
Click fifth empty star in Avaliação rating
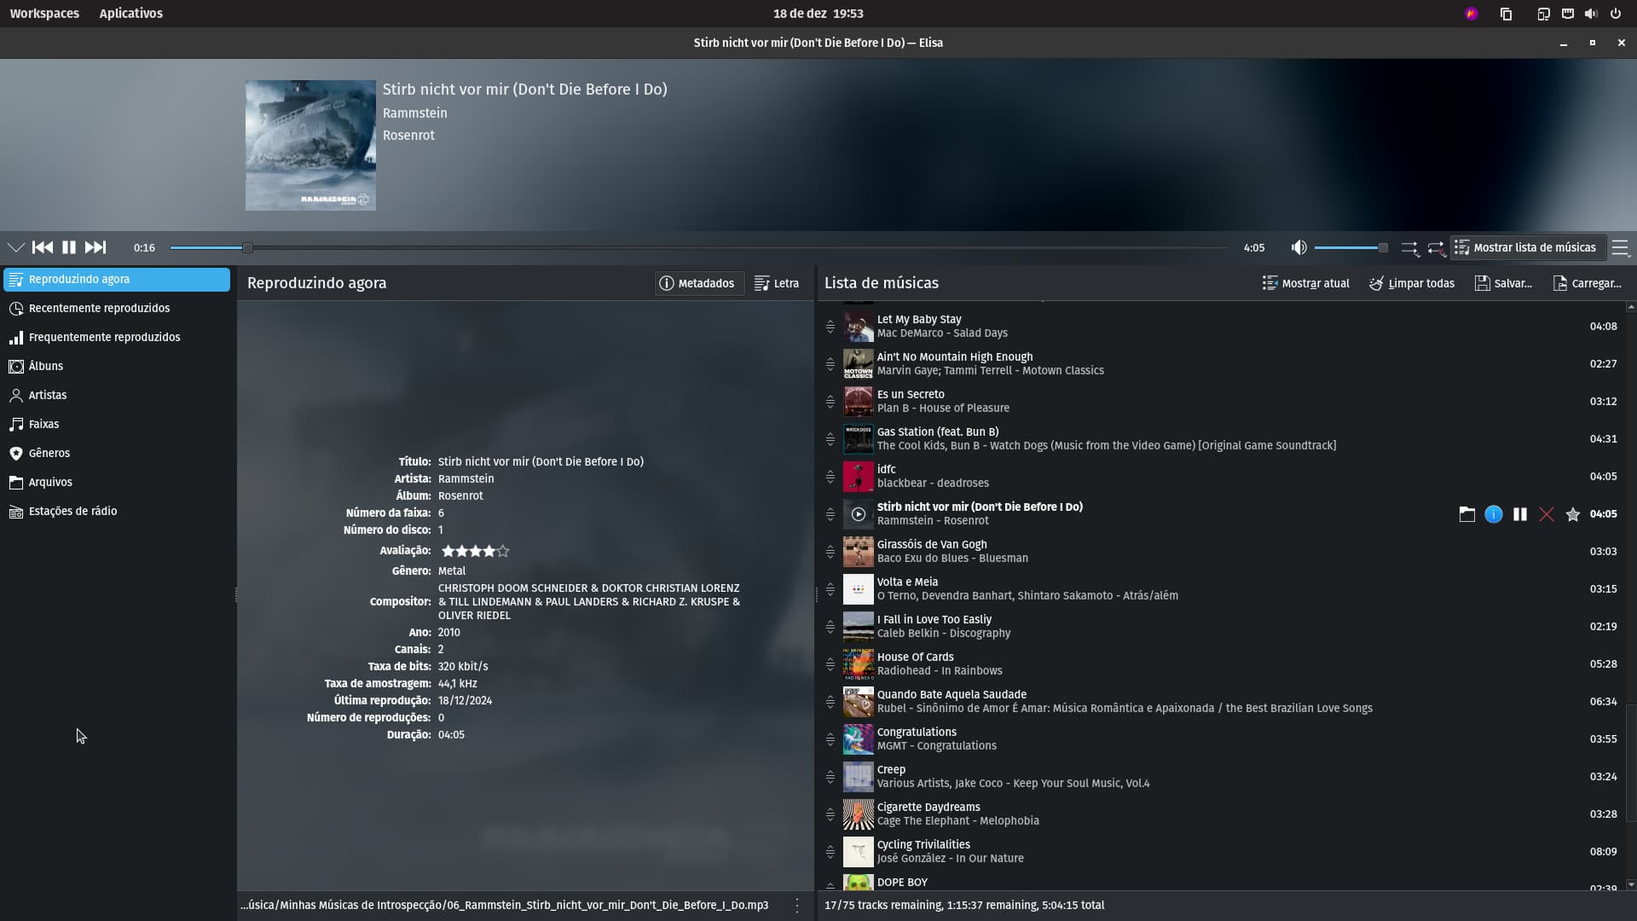click(x=503, y=551)
